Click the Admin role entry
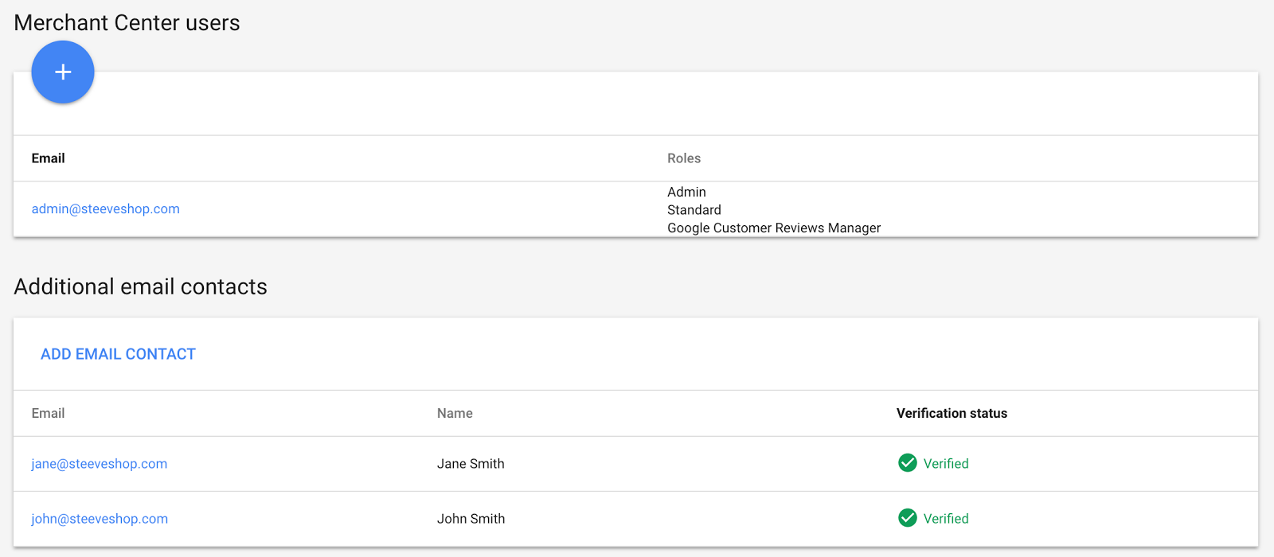Screen dimensions: 1274x557 tap(686, 192)
